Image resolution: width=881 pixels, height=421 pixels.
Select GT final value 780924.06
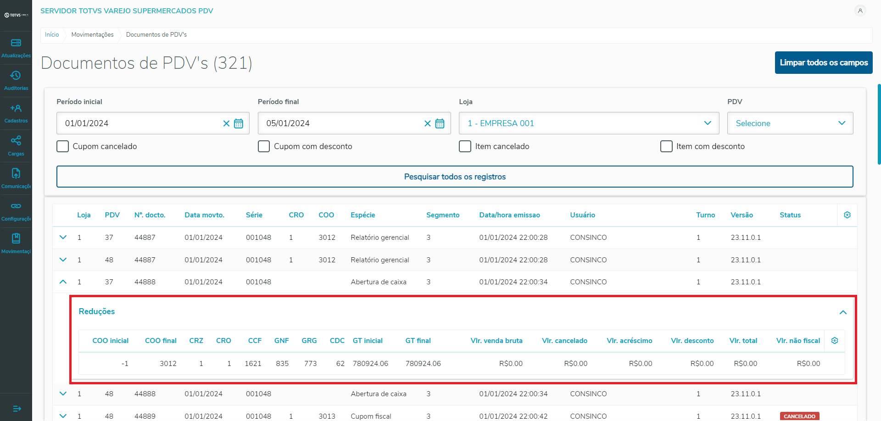pyautogui.click(x=423, y=364)
